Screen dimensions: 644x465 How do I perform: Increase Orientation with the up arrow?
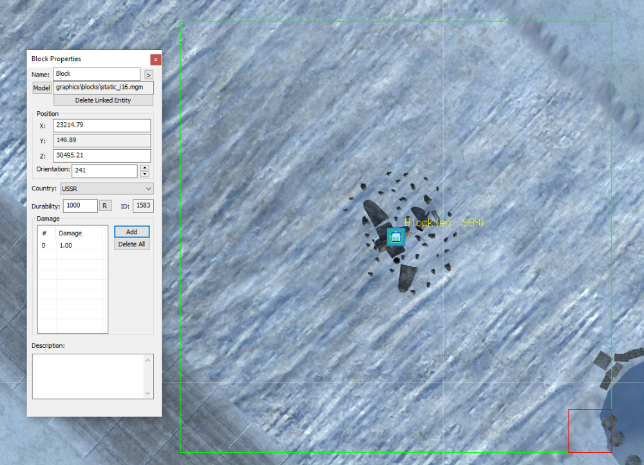coord(145,168)
